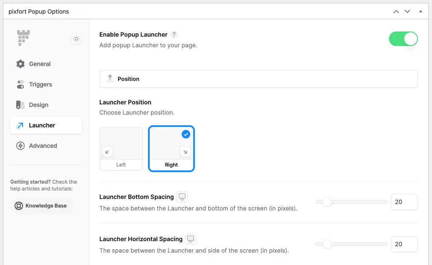Switch to the Launcher tab

pos(46,125)
